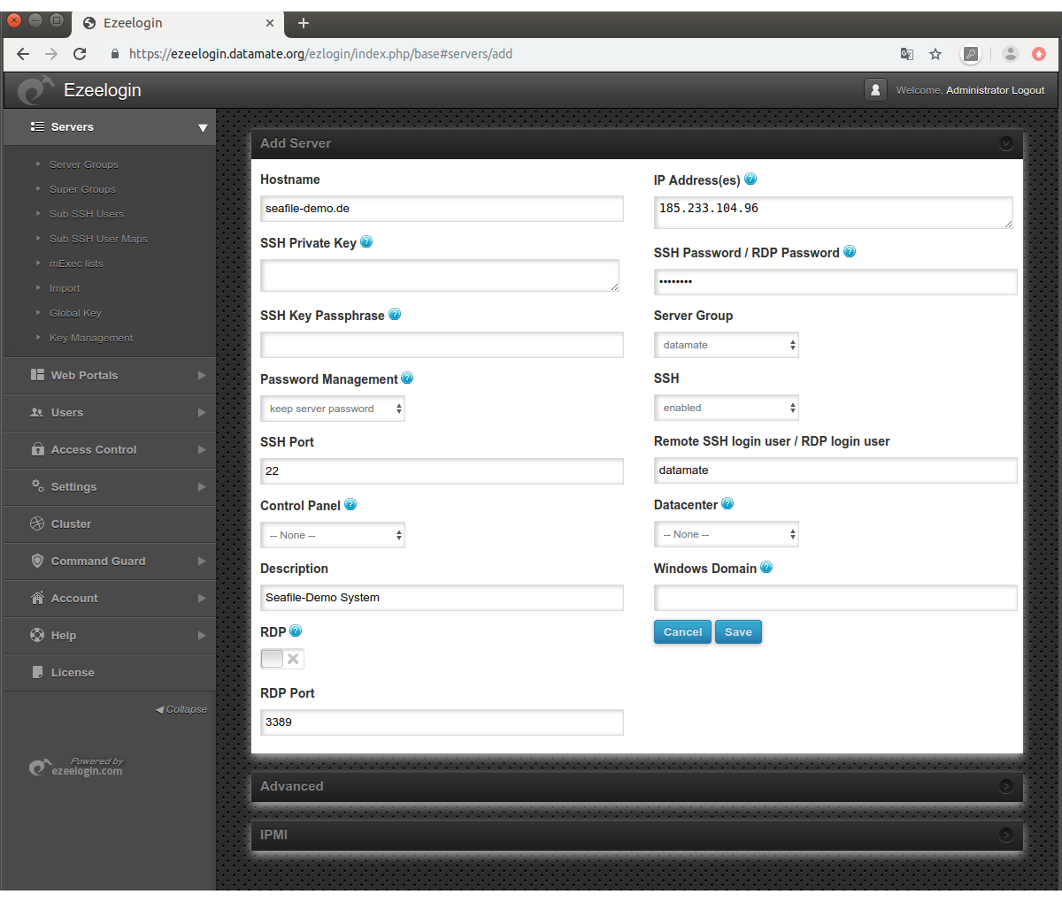The width and height of the screenshot is (1062, 902).
Task: Click the Logout link
Action: [x=1027, y=90]
